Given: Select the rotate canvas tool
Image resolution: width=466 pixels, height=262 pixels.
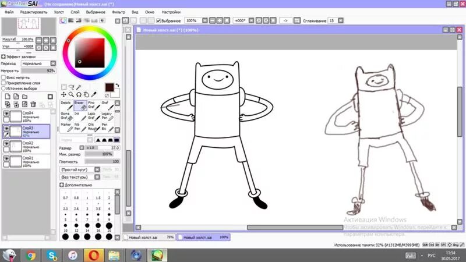Looking at the screenshot, I should click(x=79, y=94).
